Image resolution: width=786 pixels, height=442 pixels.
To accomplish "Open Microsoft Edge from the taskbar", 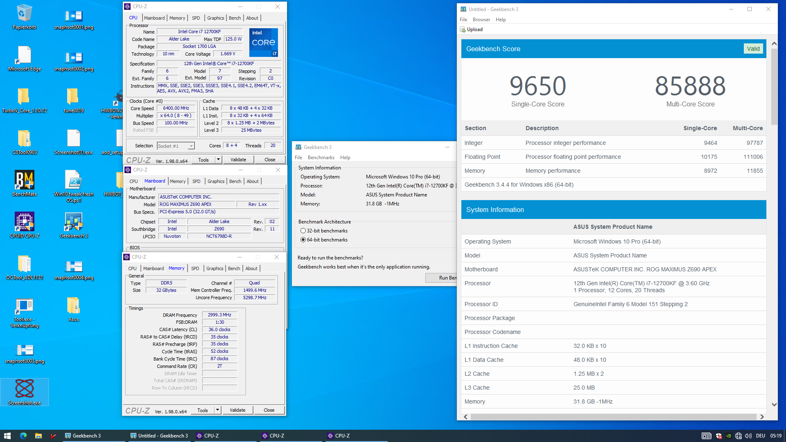I will 23,436.
